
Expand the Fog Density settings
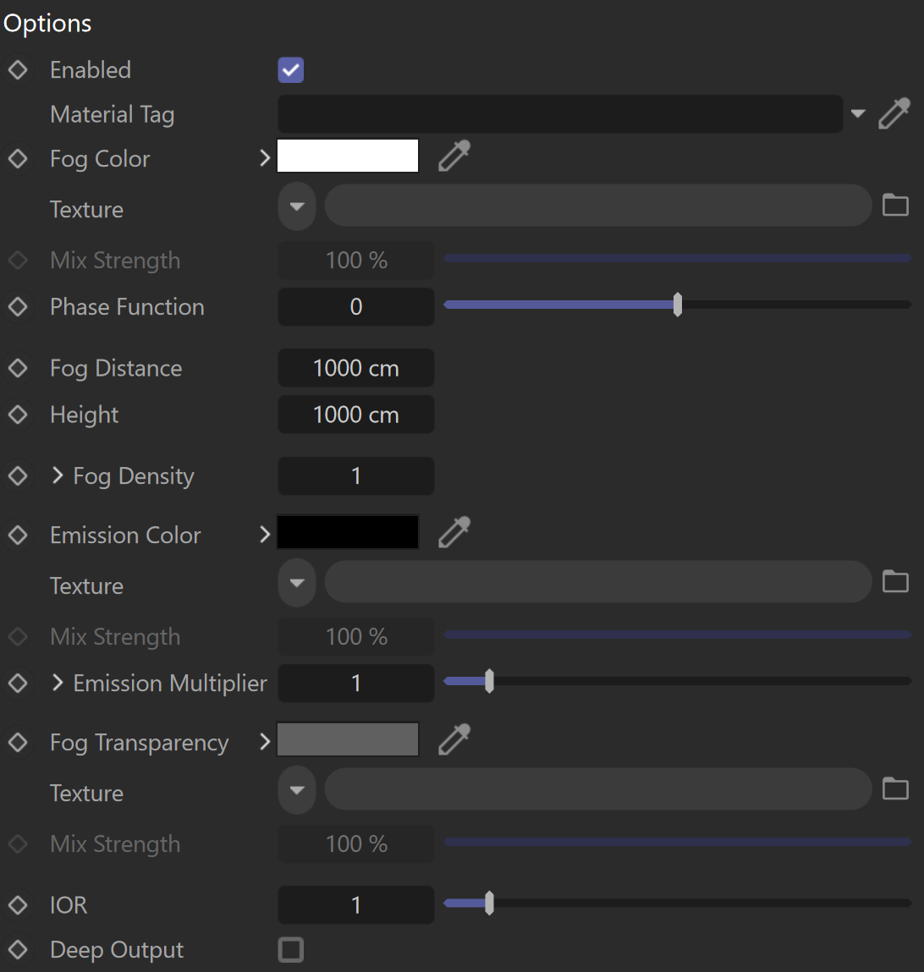[58, 475]
